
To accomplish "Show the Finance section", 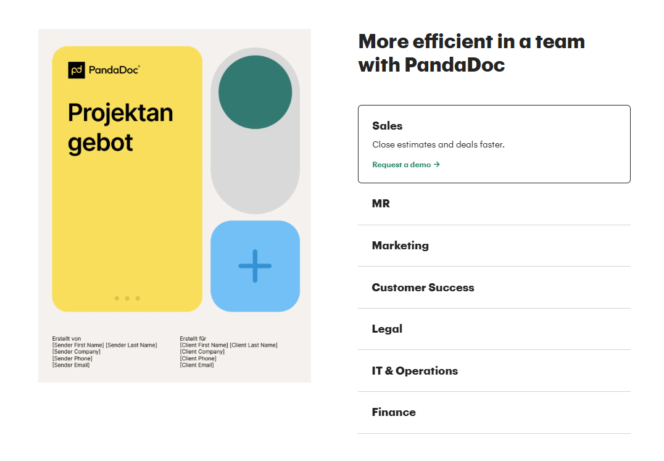I will click(x=394, y=412).
